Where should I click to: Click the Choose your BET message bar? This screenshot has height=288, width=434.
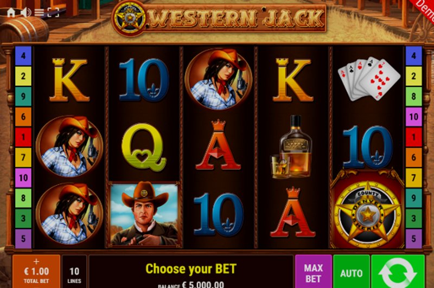(x=191, y=272)
